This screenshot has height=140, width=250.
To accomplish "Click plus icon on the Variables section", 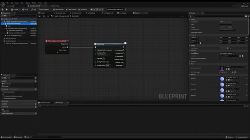I will [x=36, y=107].
